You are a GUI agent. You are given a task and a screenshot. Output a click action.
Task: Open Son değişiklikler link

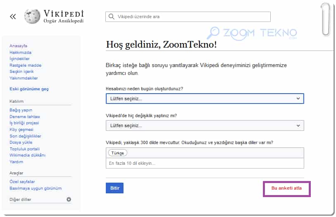tap(25, 136)
